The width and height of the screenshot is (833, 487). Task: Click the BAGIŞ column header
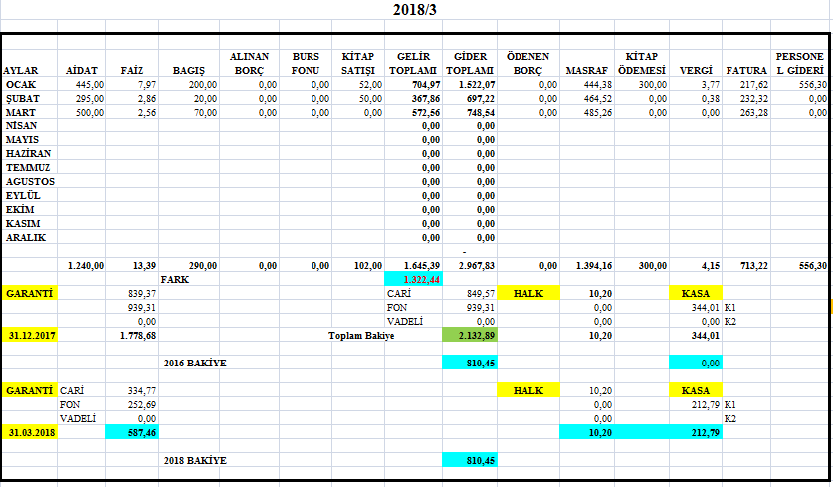pos(188,70)
